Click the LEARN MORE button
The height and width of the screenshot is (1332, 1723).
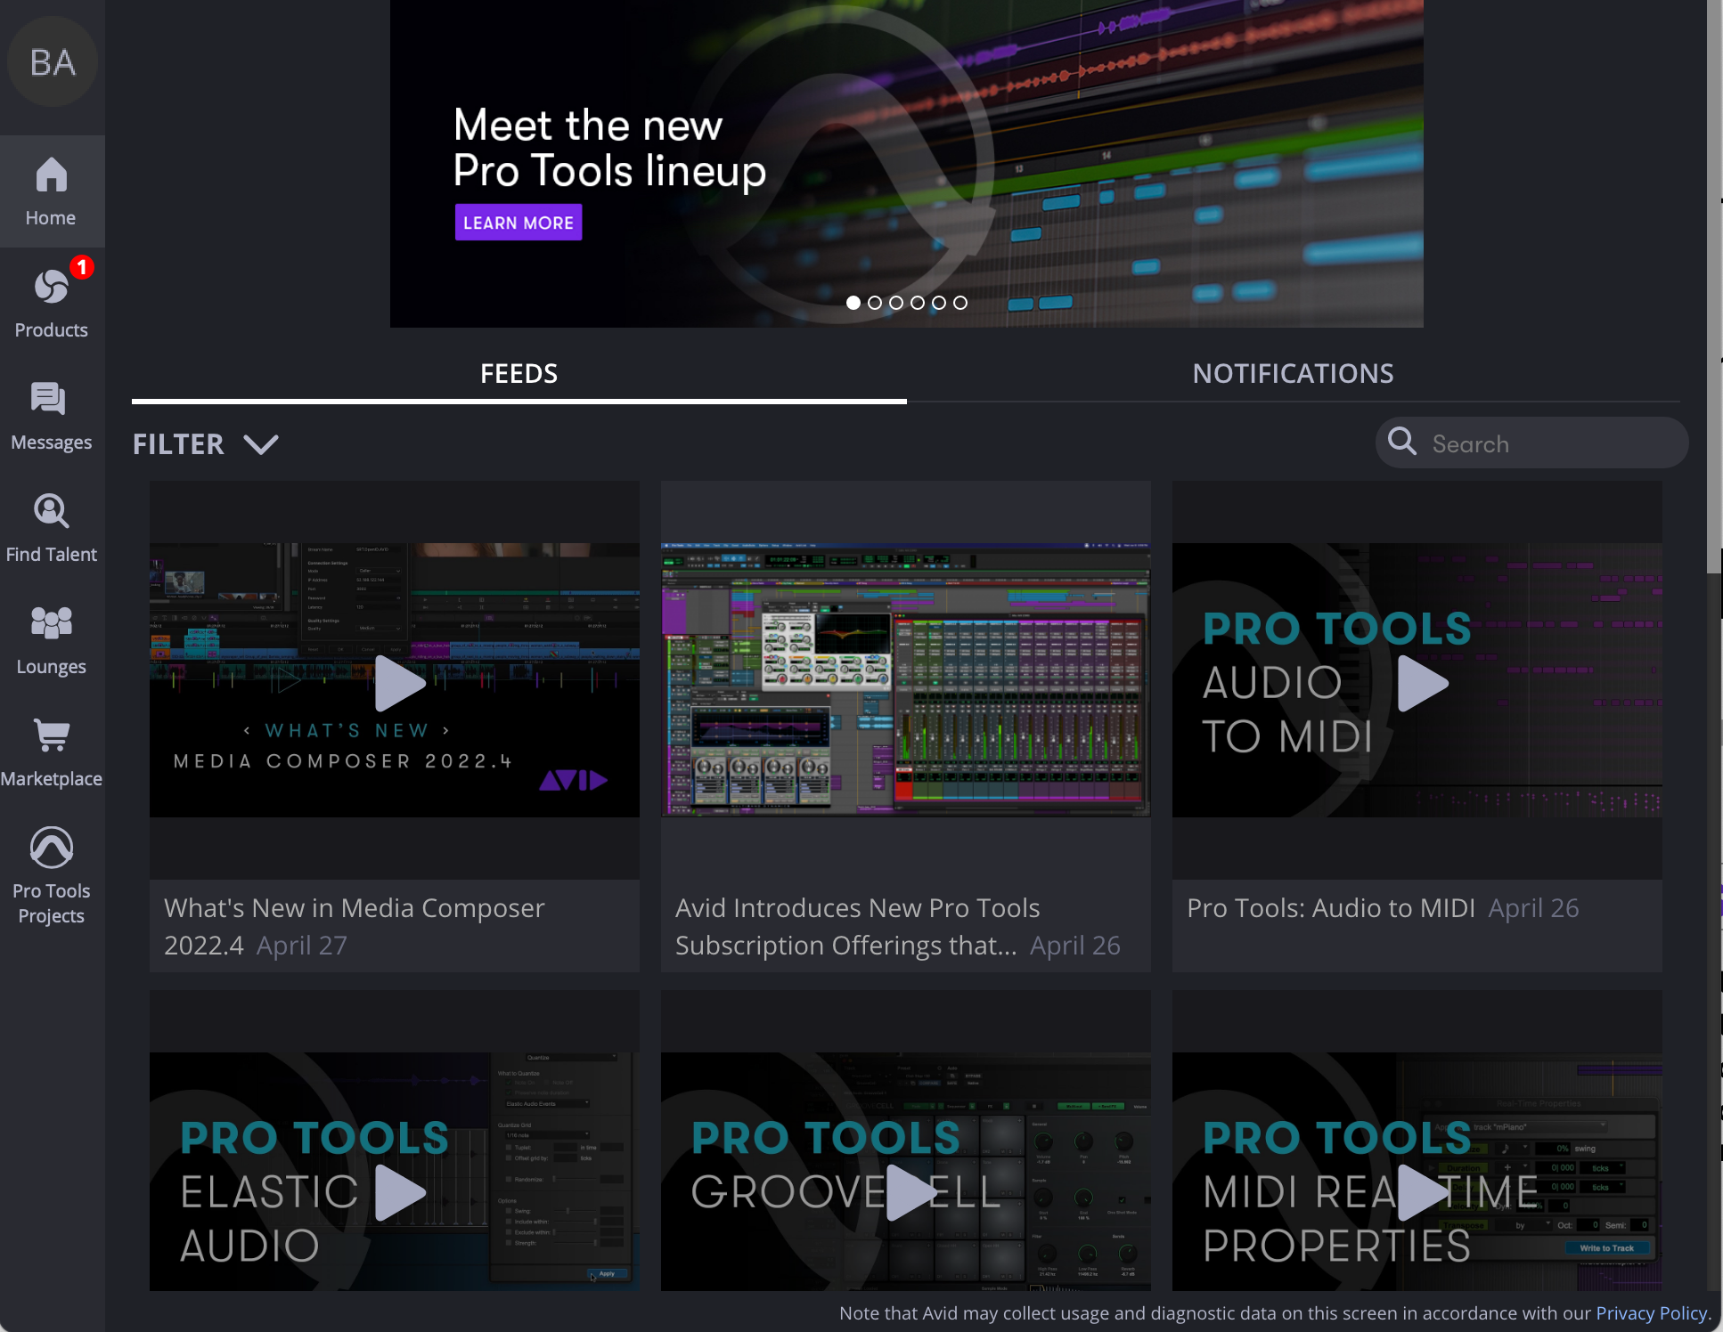point(519,223)
